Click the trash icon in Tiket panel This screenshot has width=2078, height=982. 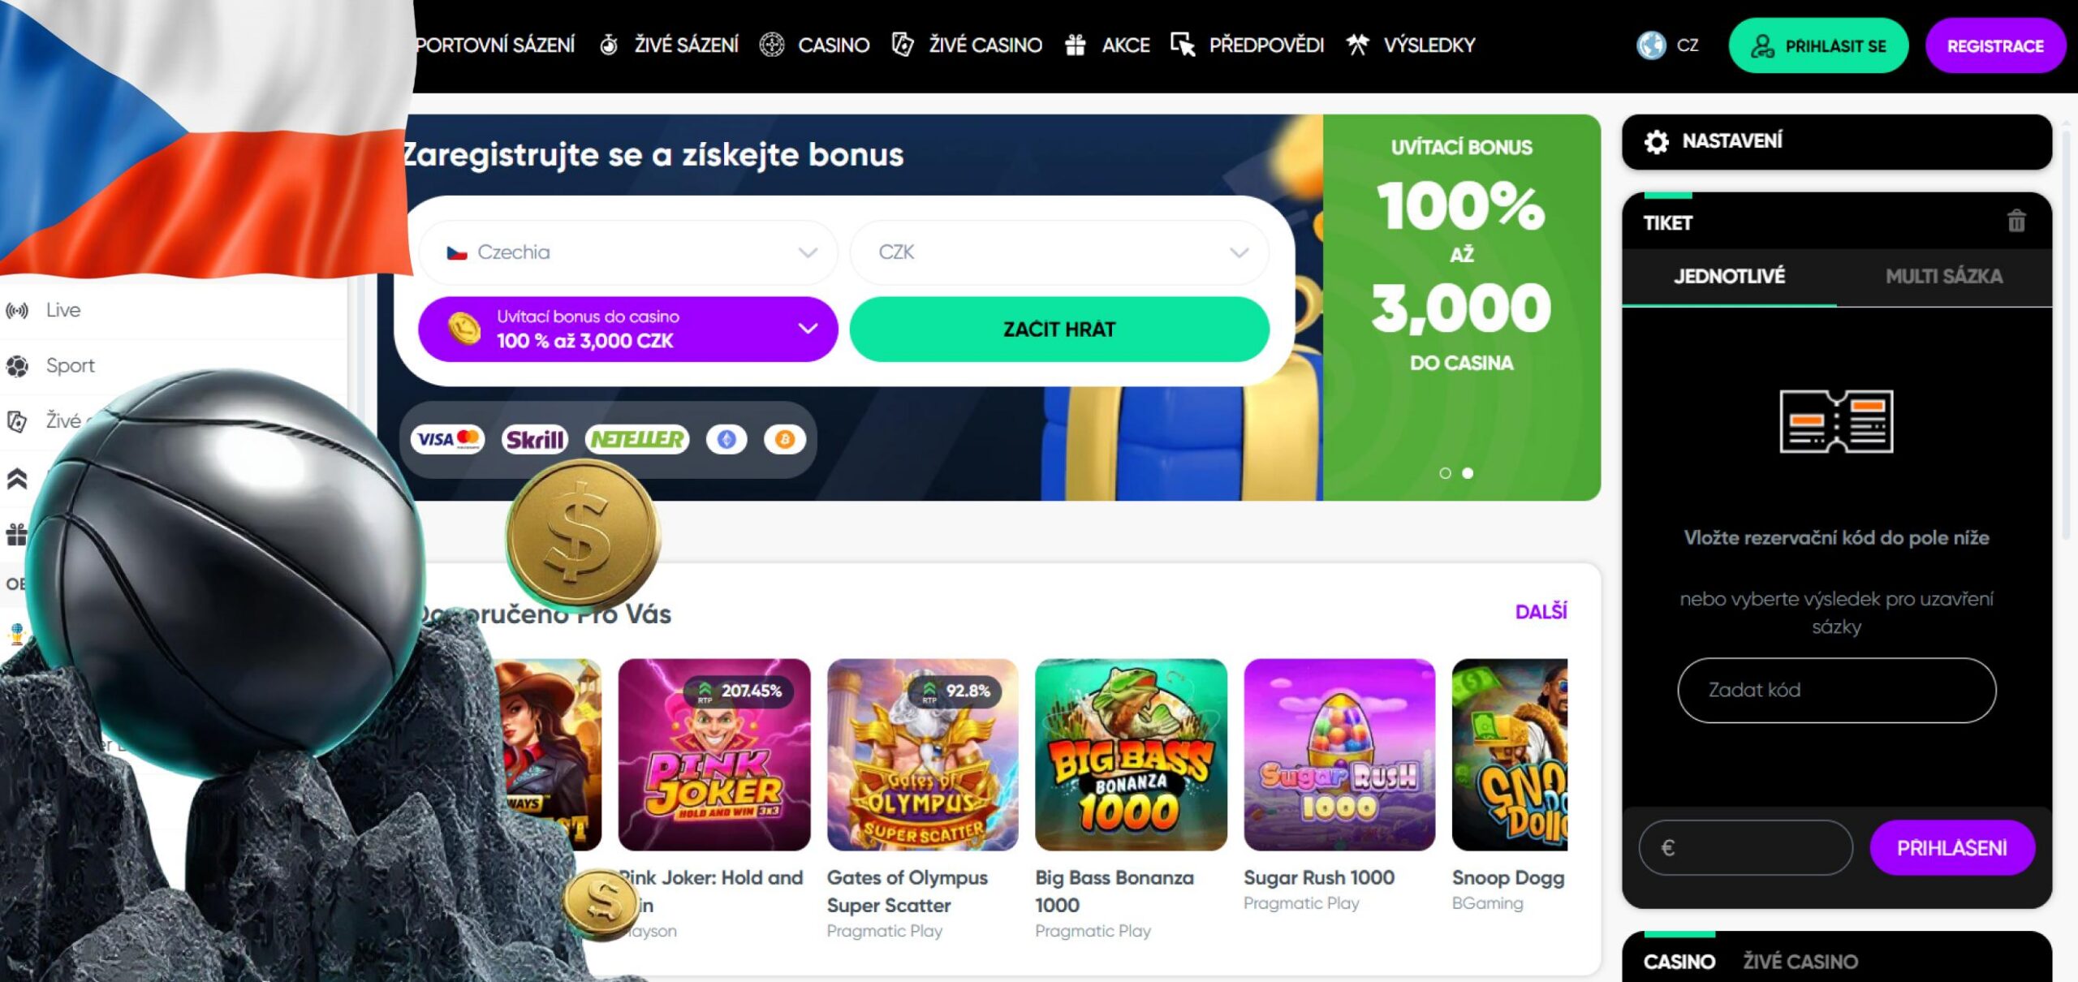tap(2016, 221)
